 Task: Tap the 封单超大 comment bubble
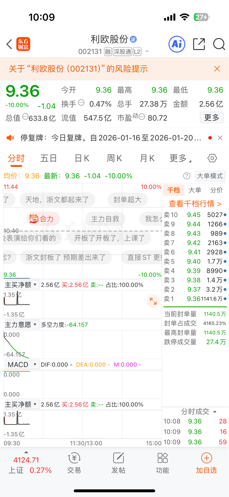pyautogui.click(x=127, y=200)
